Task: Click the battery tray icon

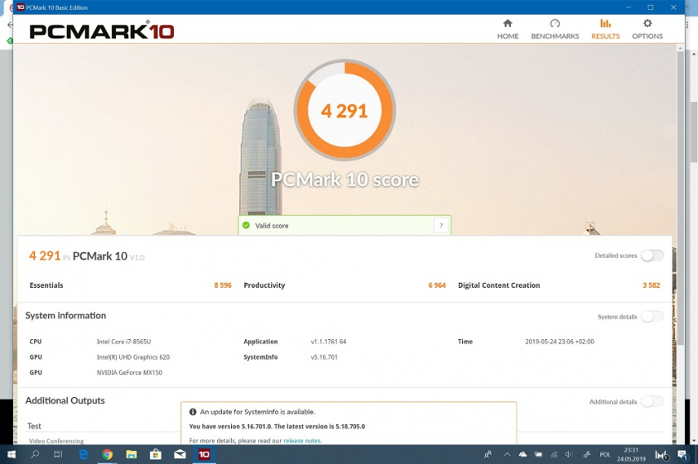Action: click(x=538, y=454)
